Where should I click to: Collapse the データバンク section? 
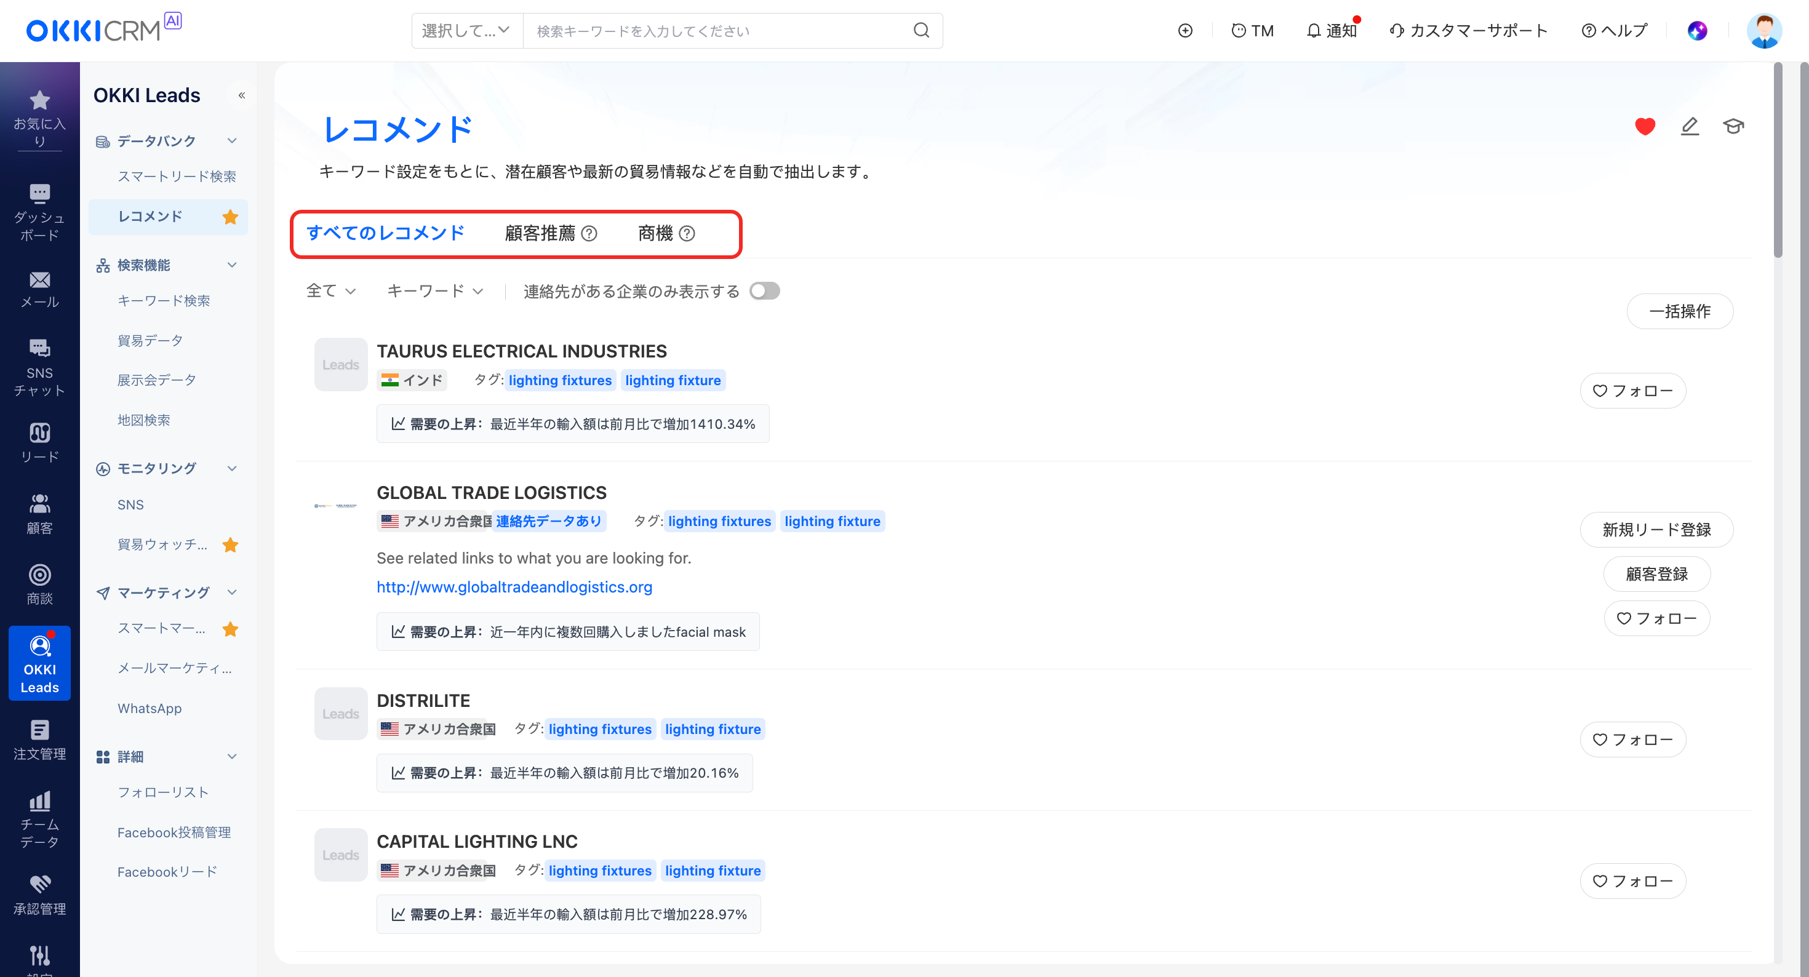pyautogui.click(x=232, y=140)
